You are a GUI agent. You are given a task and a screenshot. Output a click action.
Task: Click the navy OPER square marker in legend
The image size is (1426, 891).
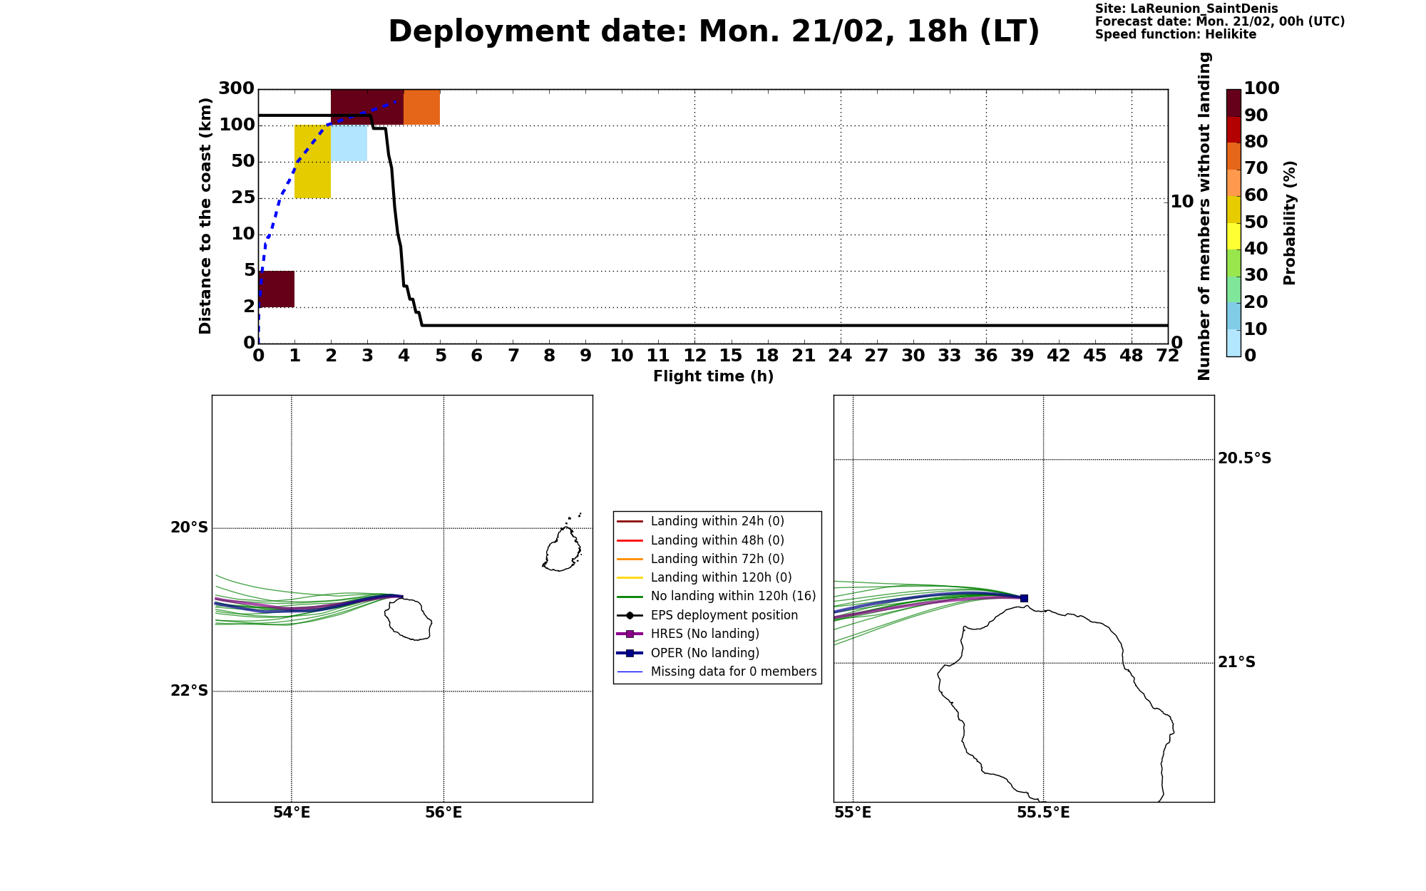(x=630, y=653)
